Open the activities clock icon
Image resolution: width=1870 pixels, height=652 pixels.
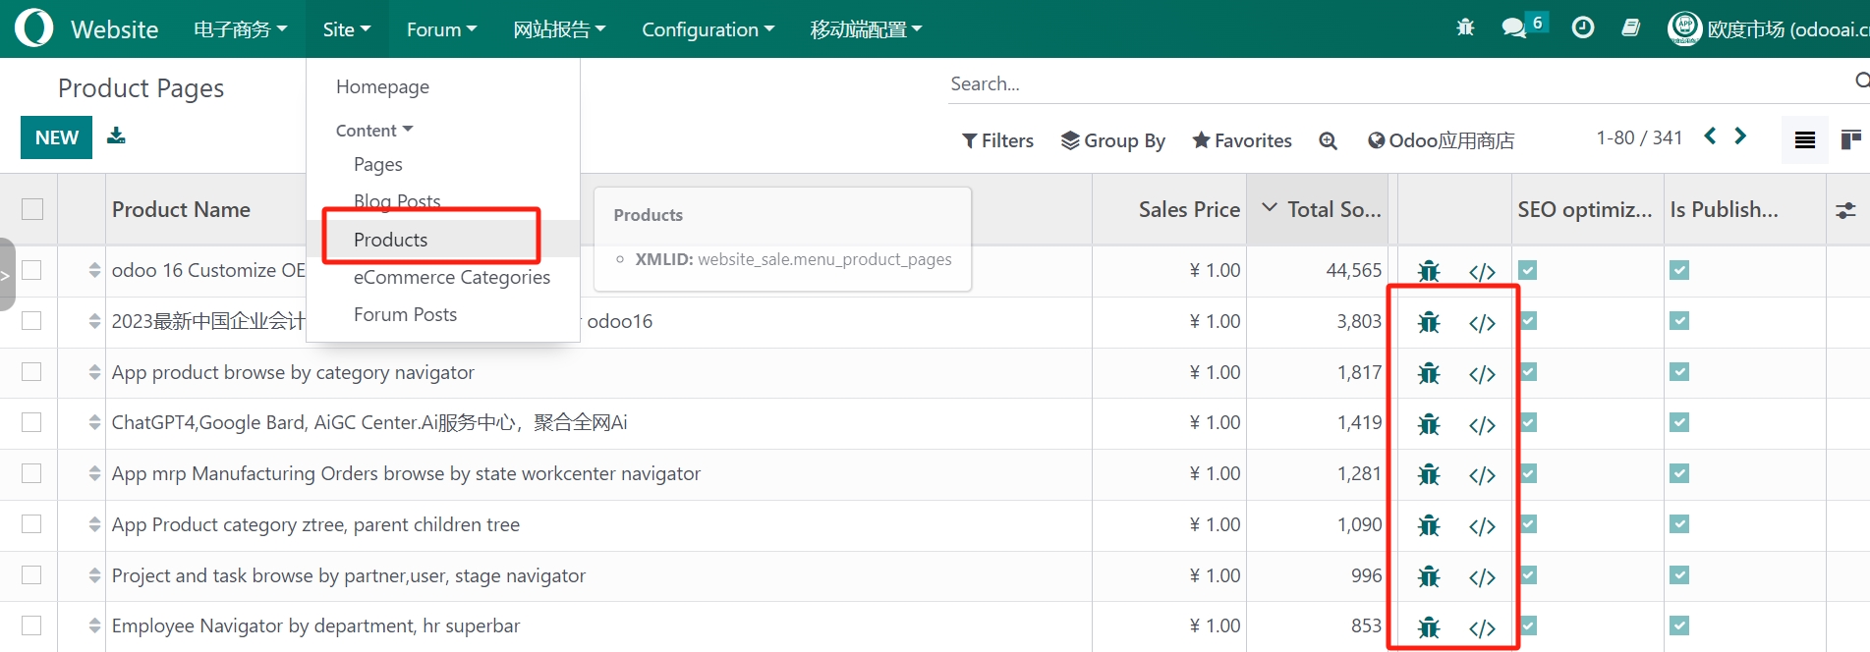[x=1583, y=27]
